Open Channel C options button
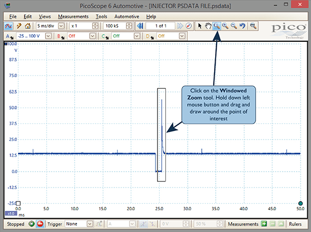Image resolution: width=311 pixels, height=232 pixels. 105,36
